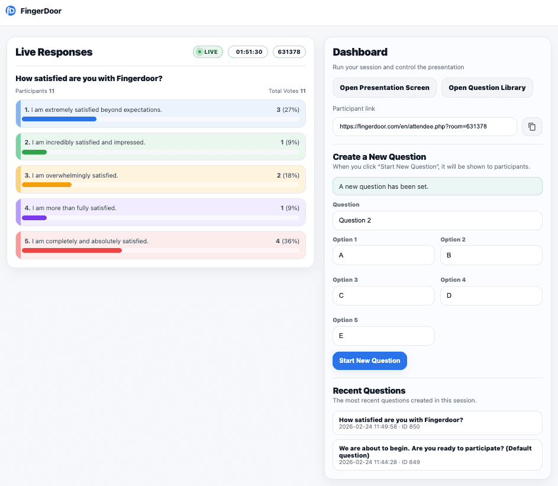
Task: Open the Question Library
Action: tap(486, 88)
